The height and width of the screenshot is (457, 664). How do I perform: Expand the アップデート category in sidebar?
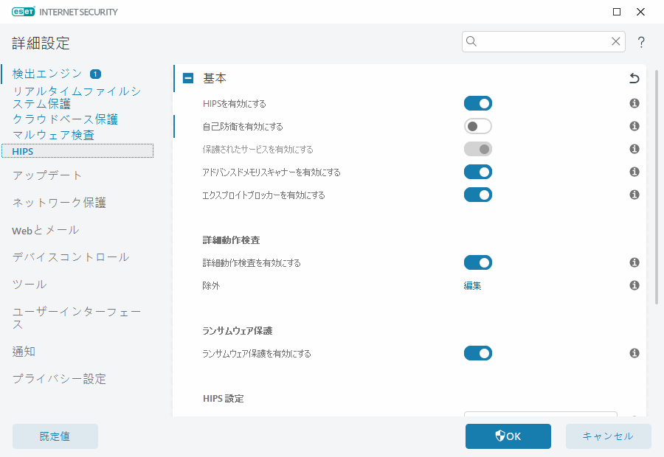[x=47, y=175]
